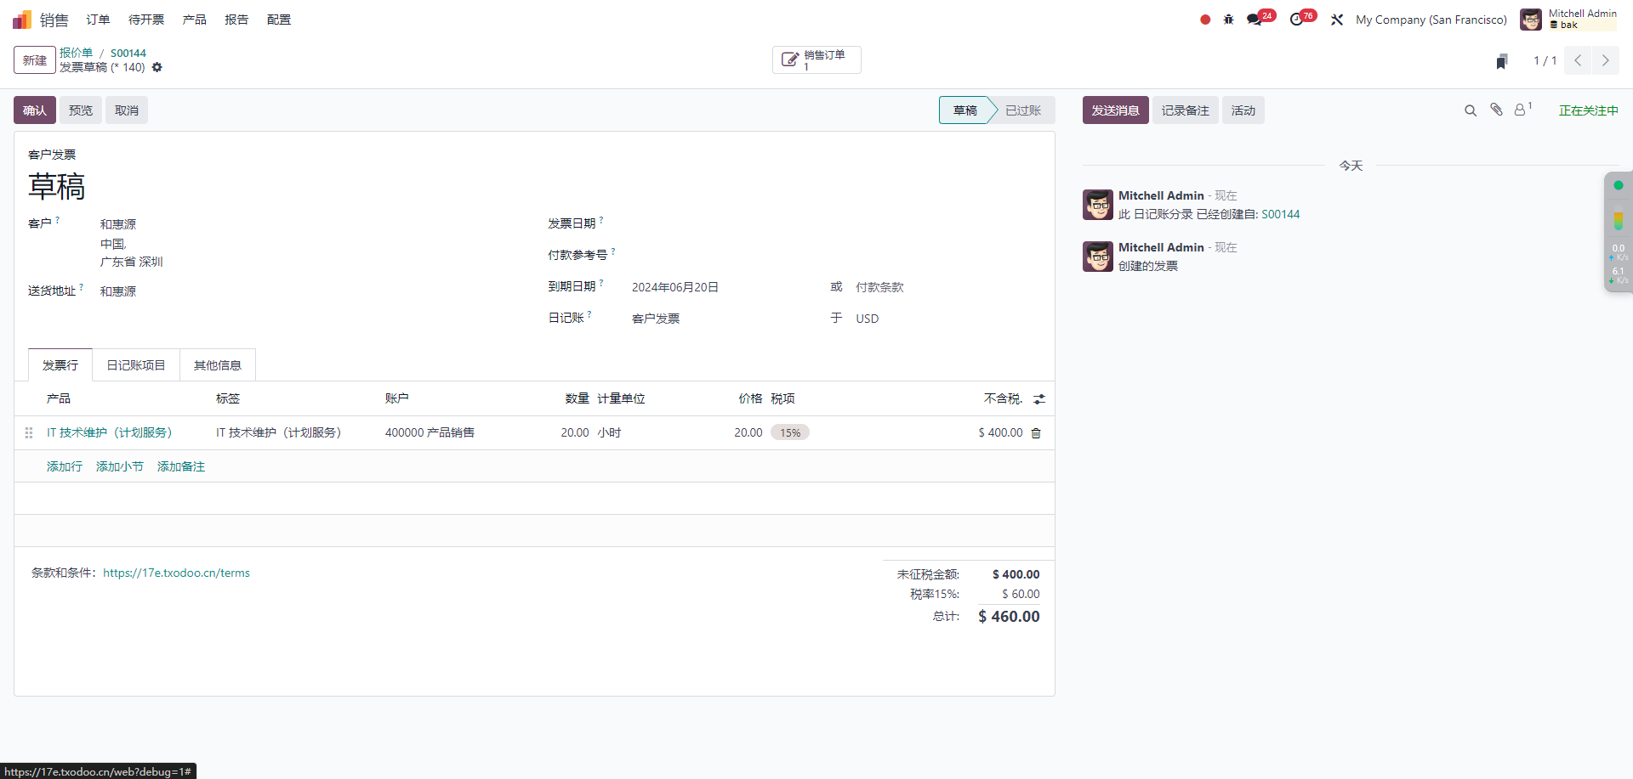Click the paperclip attachments icon in chatter
Screen dimensions: 1633x779
click(x=1496, y=110)
